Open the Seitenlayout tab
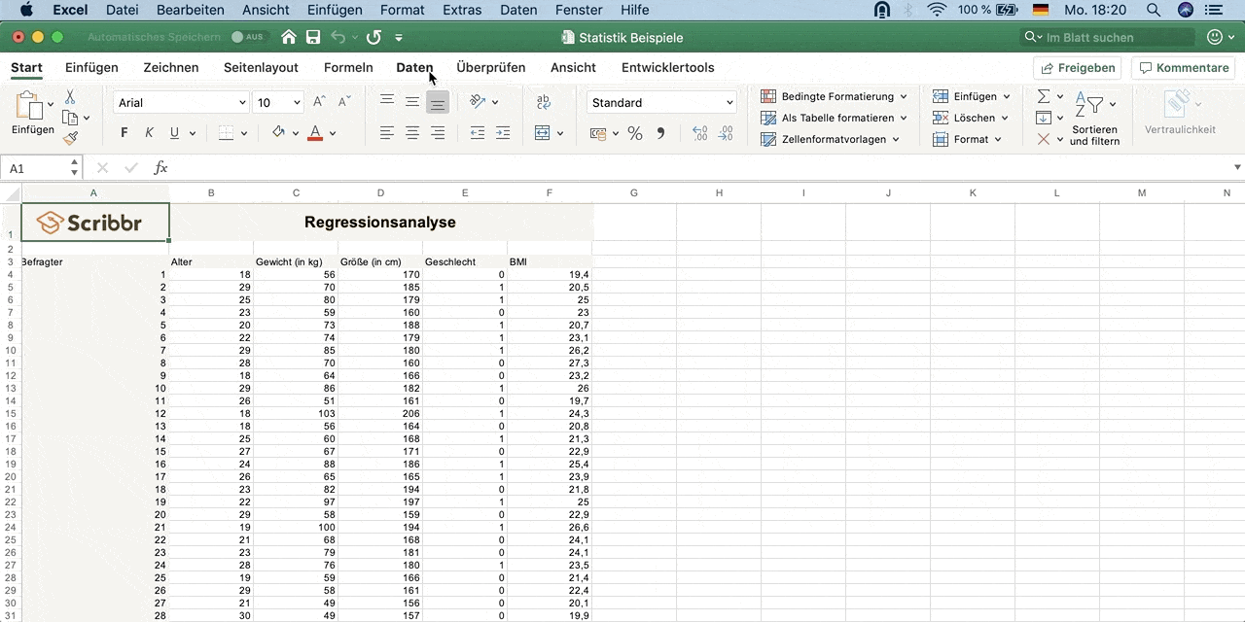 [x=261, y=68]
